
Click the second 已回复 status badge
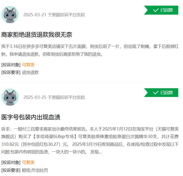[161, 93]
